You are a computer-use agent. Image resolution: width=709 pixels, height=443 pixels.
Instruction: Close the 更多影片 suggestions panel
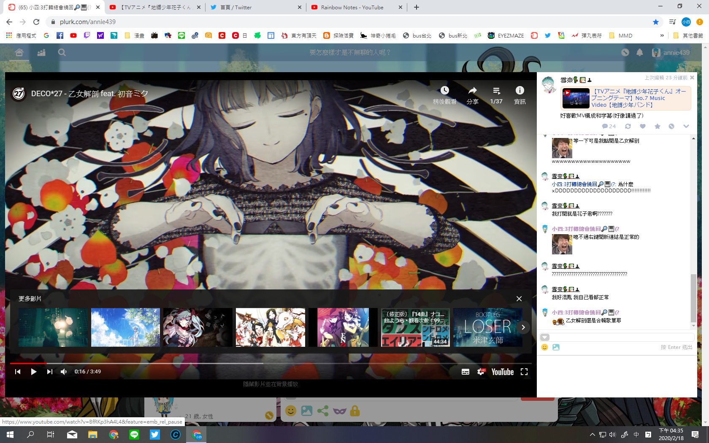[519, 299]
